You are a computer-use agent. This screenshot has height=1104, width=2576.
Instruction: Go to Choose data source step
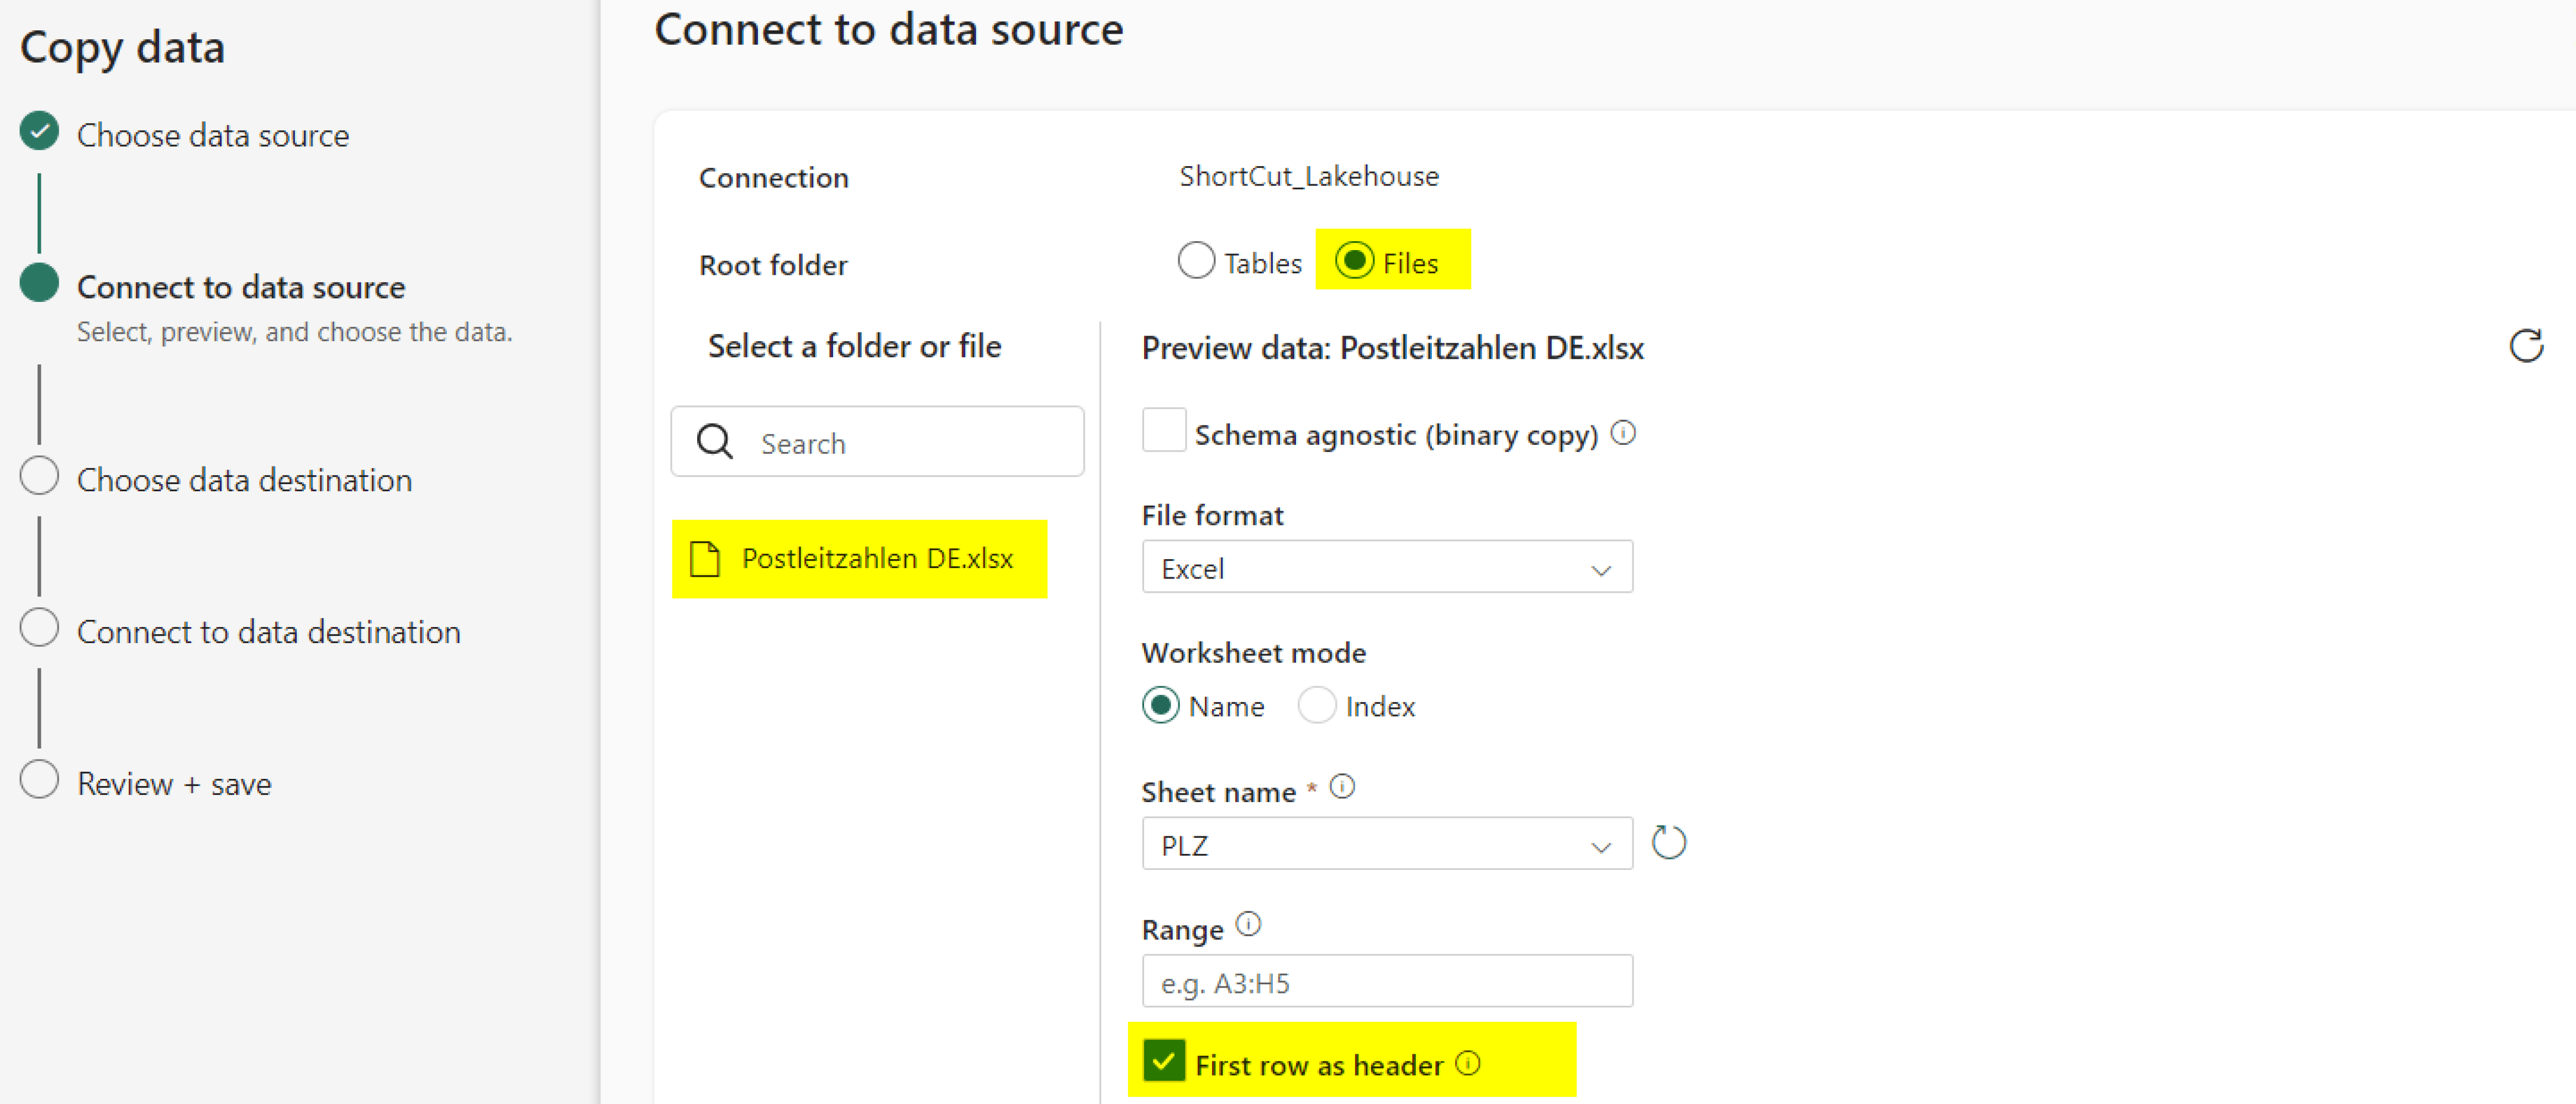click(x=213, y=135)
